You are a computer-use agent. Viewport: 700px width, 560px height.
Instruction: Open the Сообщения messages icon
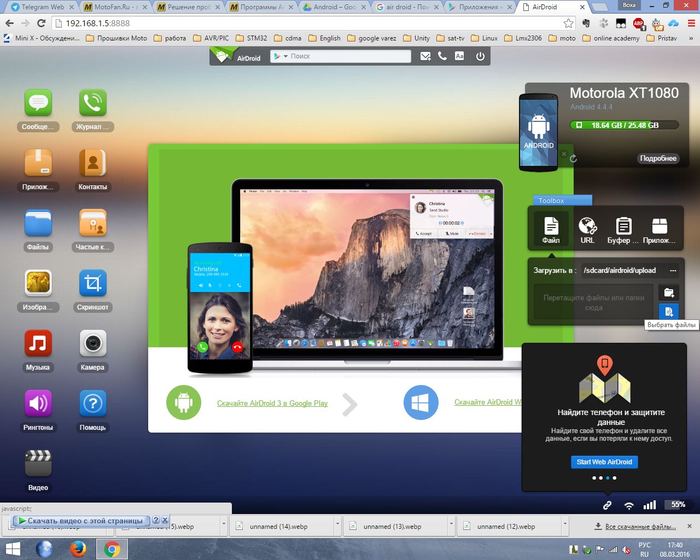point(38,103)
